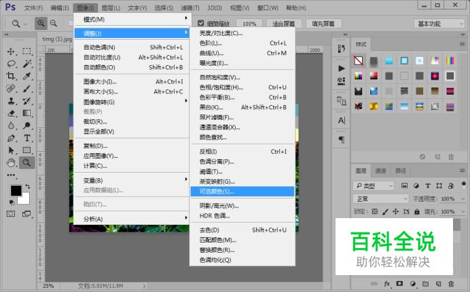This screenshot has height=292, width=470.
Task: Toggle type layer filter icon
Action: (x=428, y=186)
